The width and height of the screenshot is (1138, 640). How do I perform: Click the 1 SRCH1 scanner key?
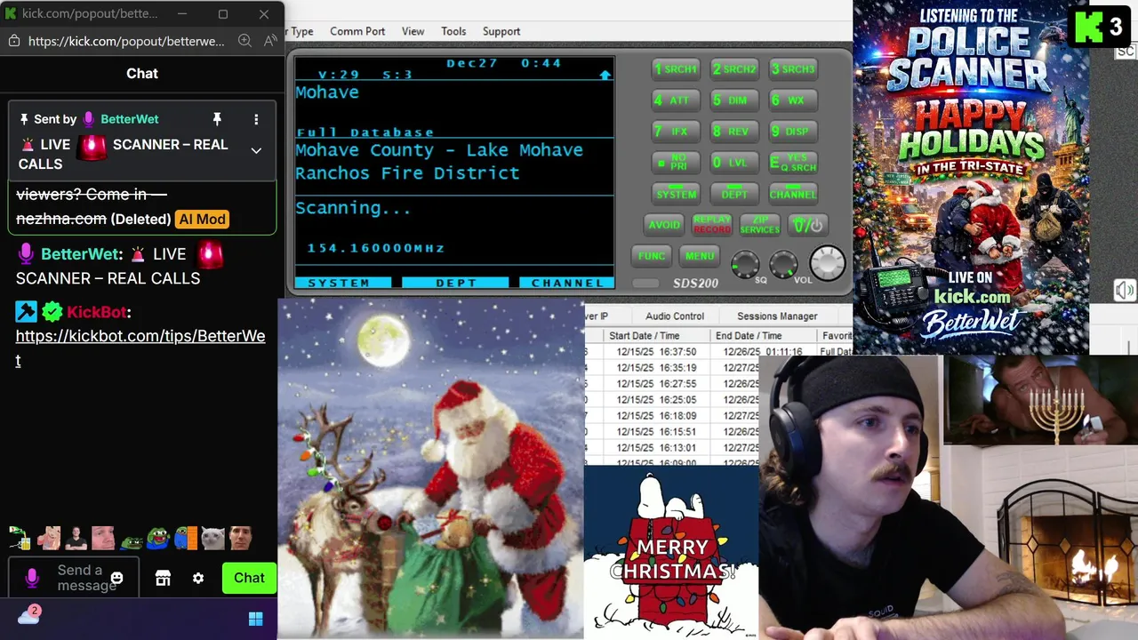676,69
